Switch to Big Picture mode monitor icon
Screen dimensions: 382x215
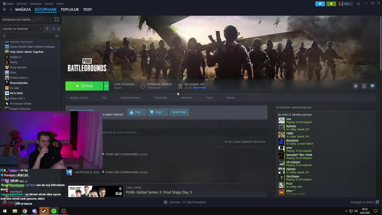pyautogui.click(x=358, y=4)
